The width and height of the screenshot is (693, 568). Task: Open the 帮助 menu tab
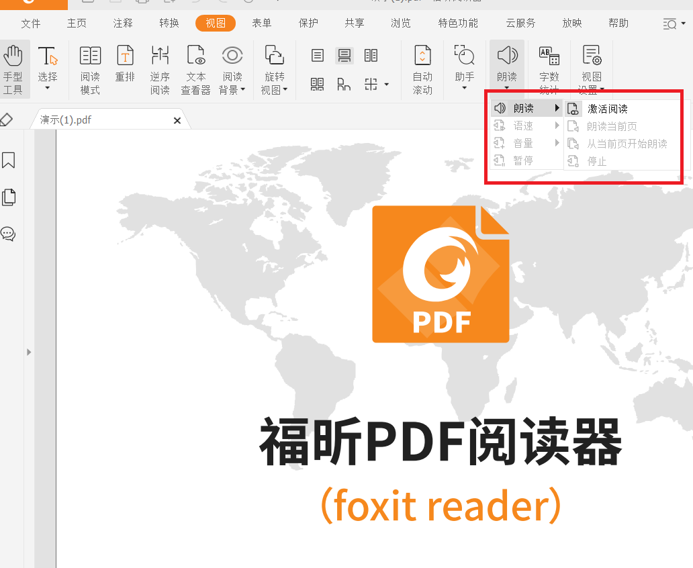tap(617, 22)
